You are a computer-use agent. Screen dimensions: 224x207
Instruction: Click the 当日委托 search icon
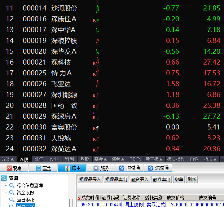12,200
